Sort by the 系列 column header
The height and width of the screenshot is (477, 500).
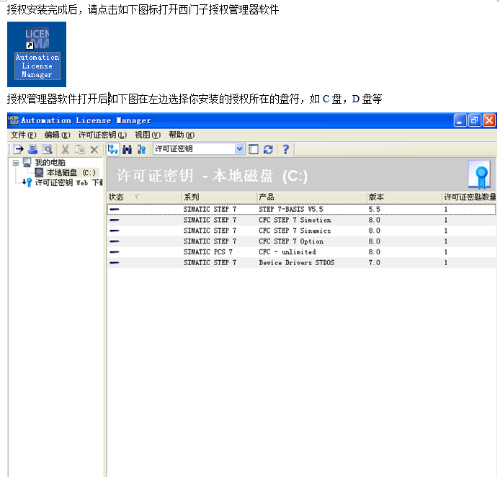pos(220,197)
